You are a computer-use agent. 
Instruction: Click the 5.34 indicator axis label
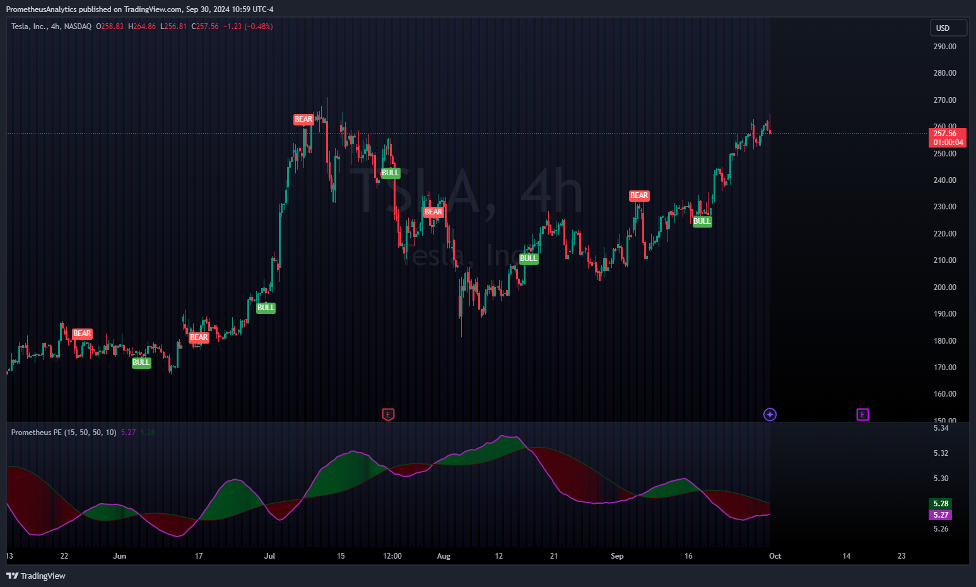click(x=941, y=428)
